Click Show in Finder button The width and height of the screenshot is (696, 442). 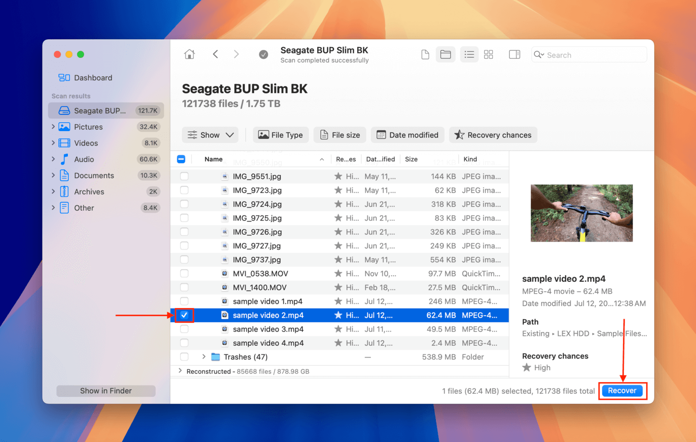coord(106,391)
